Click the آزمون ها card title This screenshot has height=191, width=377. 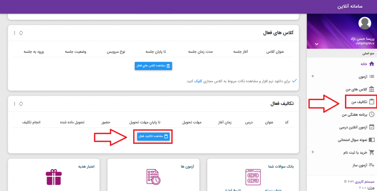tap(187, 166)
